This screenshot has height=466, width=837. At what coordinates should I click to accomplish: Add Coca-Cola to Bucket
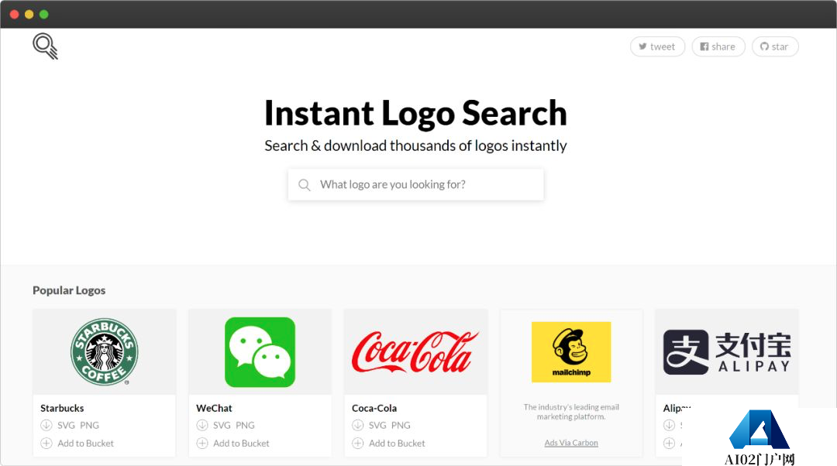[x=397, y=443]
